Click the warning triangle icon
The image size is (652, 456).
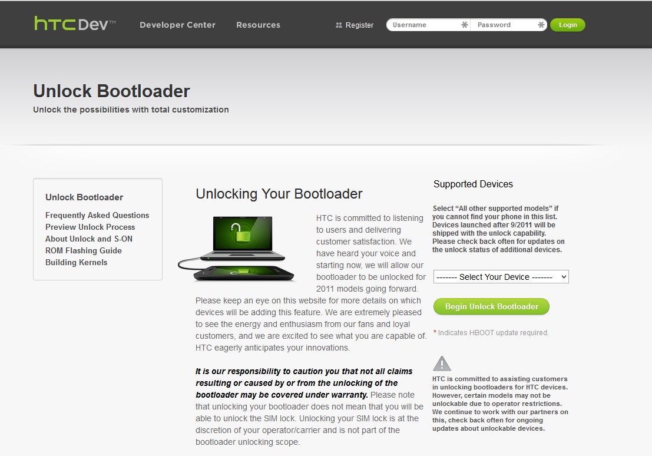[442, 364]
